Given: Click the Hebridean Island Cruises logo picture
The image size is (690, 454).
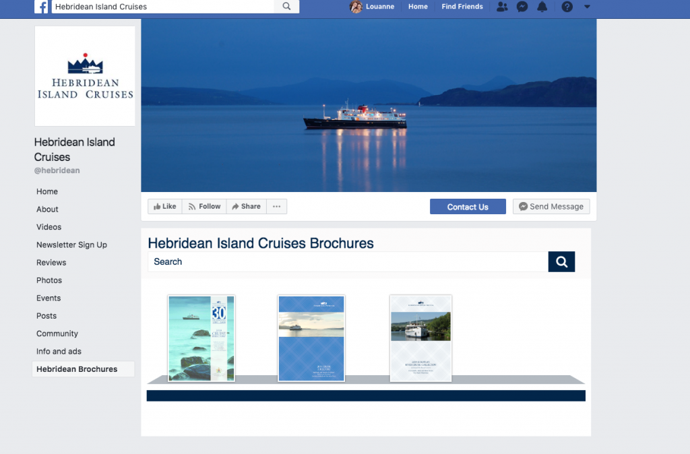Looking at the screenshot, I should point(85,76).
